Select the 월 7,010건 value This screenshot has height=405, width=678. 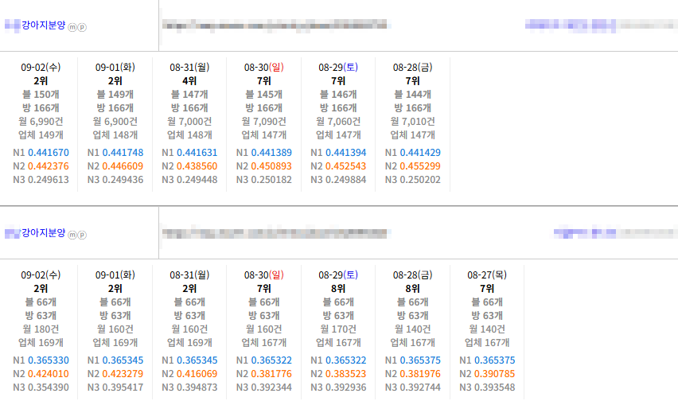pos(412,122)
